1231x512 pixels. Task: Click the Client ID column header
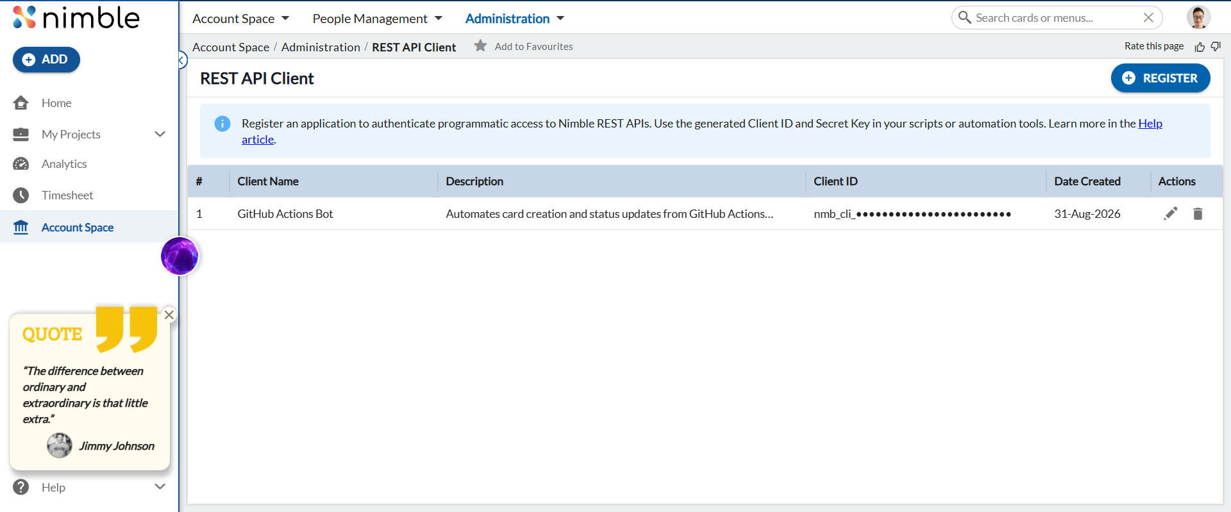[x=835, y=181]
